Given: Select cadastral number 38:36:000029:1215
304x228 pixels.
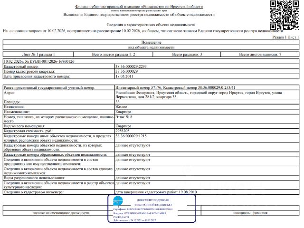Looking at the screenshot, I should coord(131,136).
